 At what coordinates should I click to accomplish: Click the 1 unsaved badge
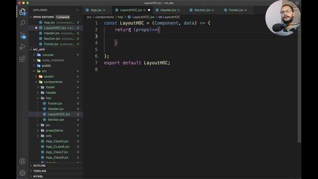click(63, 17)
